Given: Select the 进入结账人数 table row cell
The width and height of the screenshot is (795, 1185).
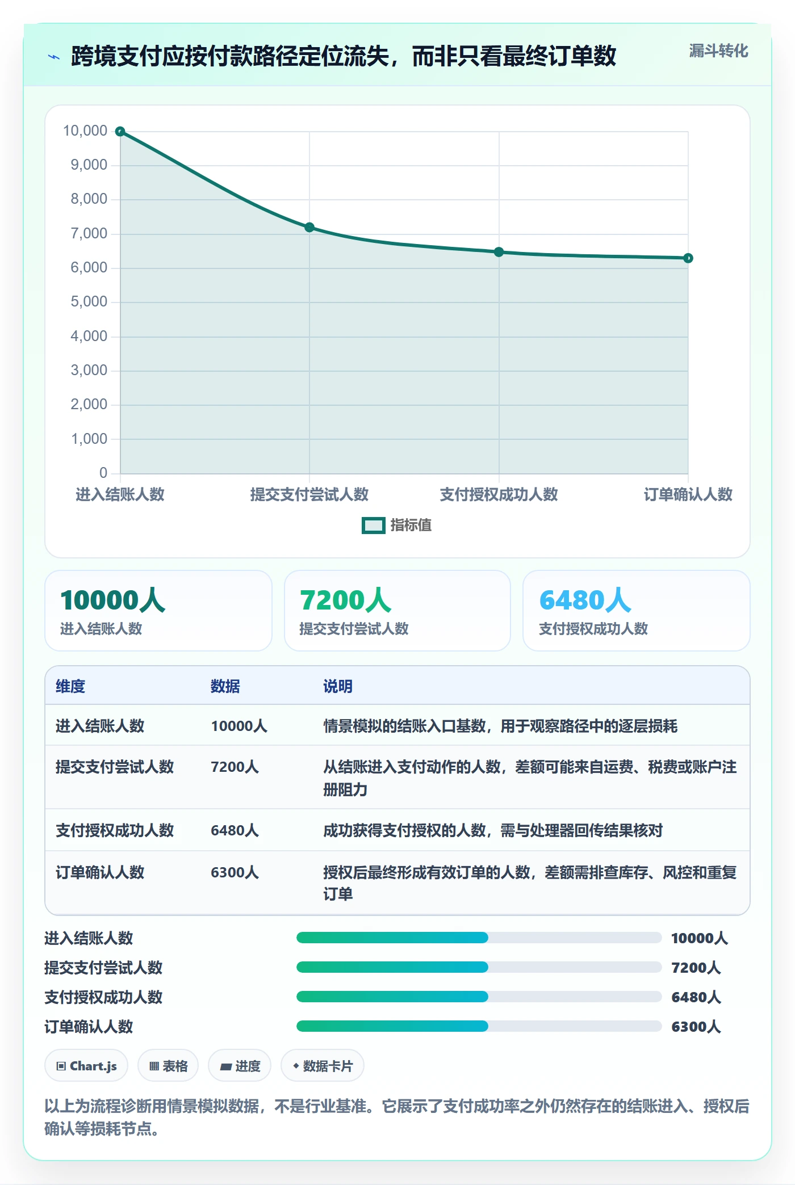Looking at the screenshot, I should pyautogui.click(x=100, y=726).
